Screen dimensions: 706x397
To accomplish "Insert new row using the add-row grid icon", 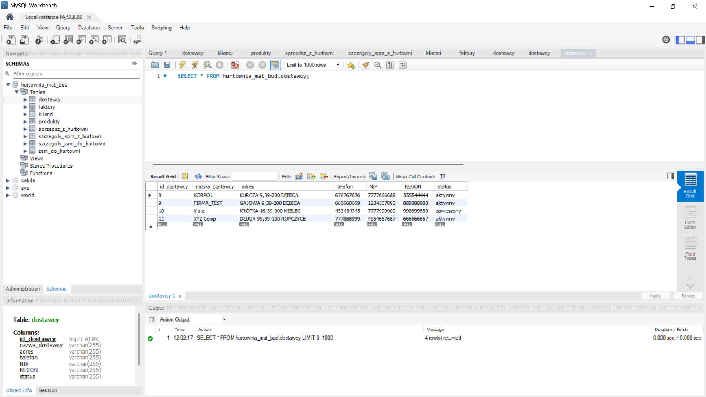I will click(311, 176).
